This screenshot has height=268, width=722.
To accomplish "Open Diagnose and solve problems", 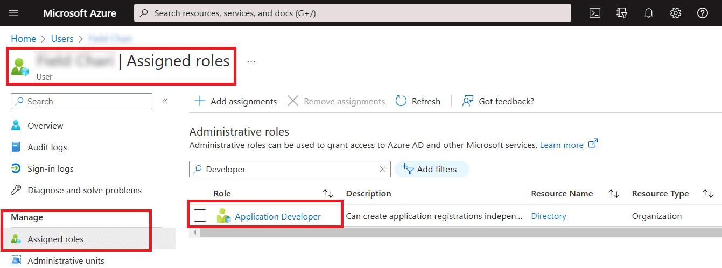I will tap(85, 190).
